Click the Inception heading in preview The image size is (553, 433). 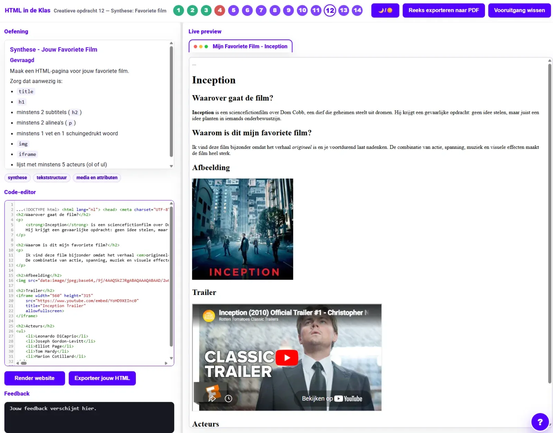pos(214,80)
